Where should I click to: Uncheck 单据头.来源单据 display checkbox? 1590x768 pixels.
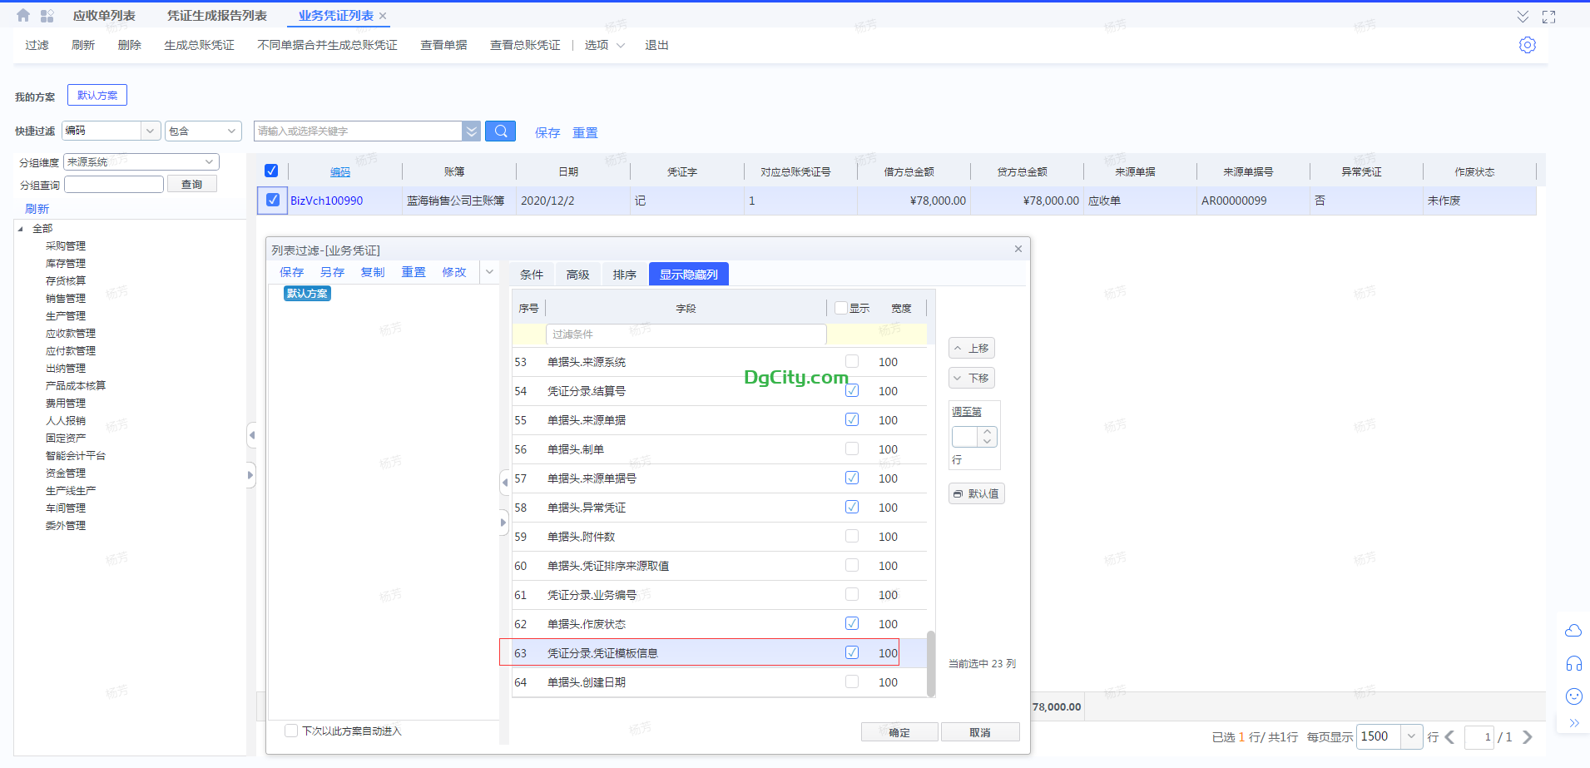click(x=851, y=419)
